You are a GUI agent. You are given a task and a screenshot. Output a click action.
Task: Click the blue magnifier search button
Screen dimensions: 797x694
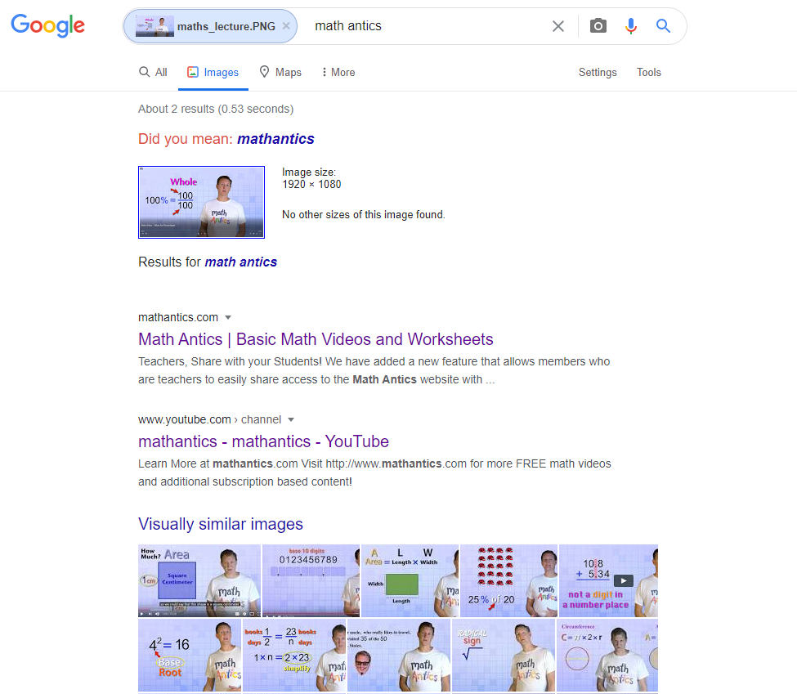[663, 26]
